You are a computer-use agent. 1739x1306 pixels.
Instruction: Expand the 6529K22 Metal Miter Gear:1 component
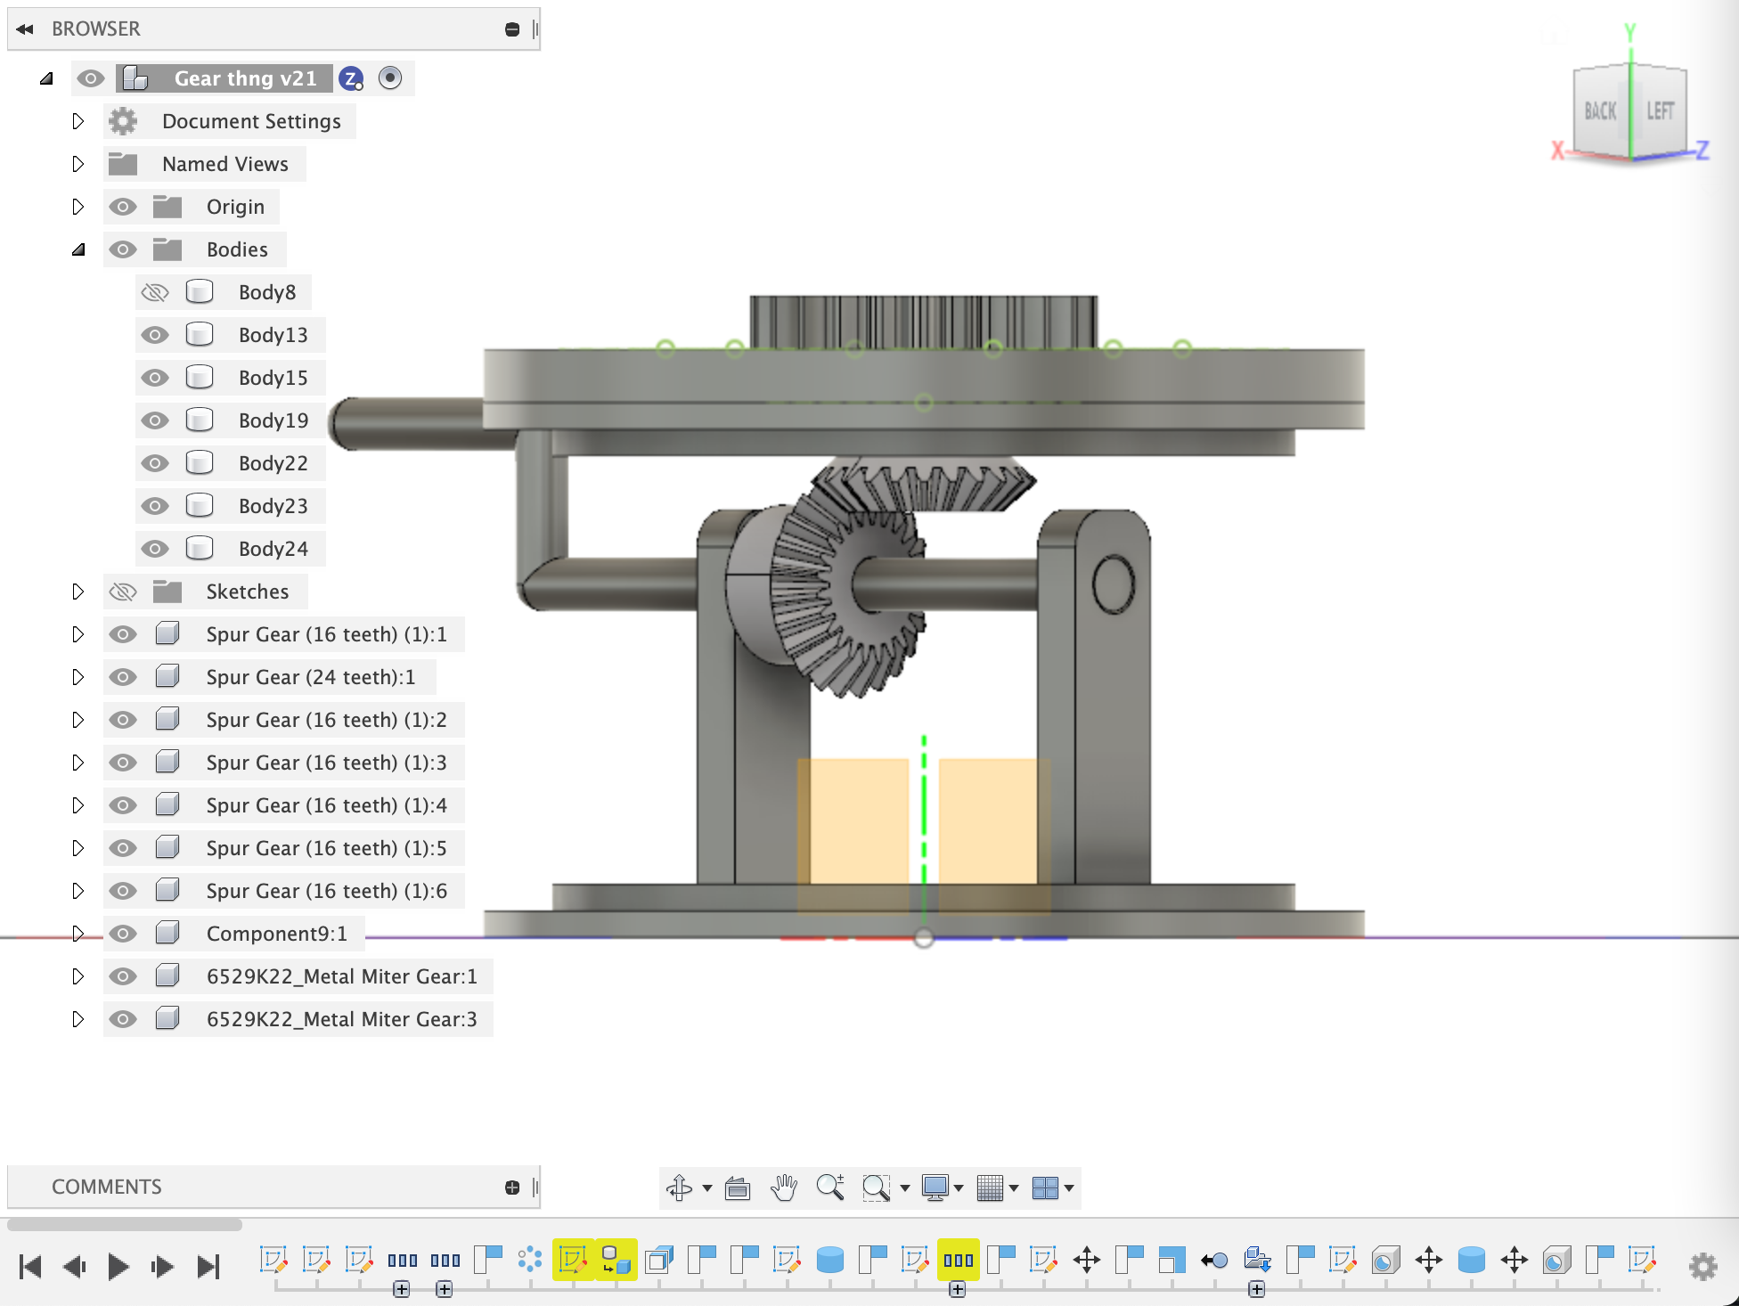pyautogui.click(x=77, y=976)
